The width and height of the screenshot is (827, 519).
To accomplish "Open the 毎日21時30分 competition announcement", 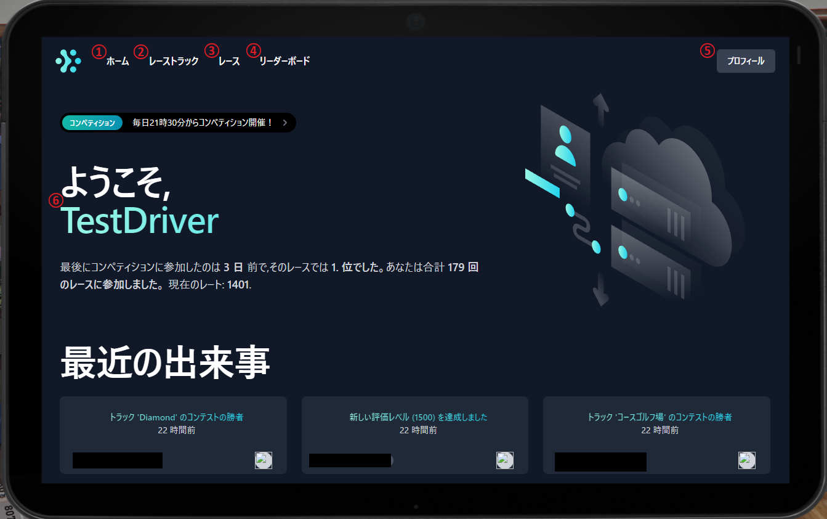I will coord(203,123).
